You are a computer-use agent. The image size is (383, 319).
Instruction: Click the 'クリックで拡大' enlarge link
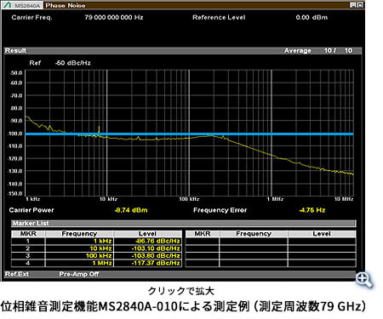181,291
